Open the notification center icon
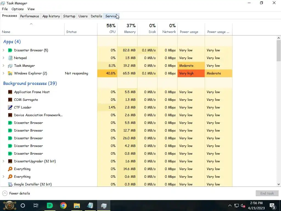Screen dimensions: 281x211 (272, 206)
